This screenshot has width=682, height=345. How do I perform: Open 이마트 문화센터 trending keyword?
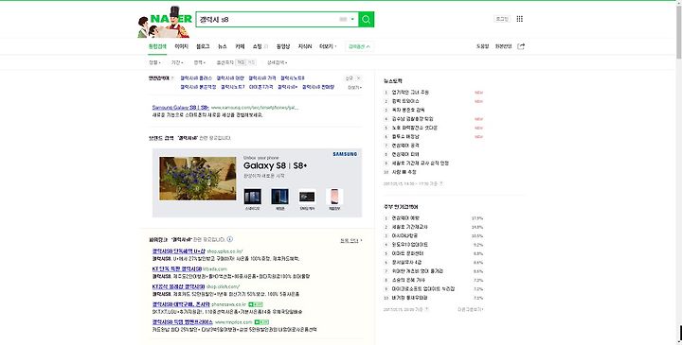407,253
